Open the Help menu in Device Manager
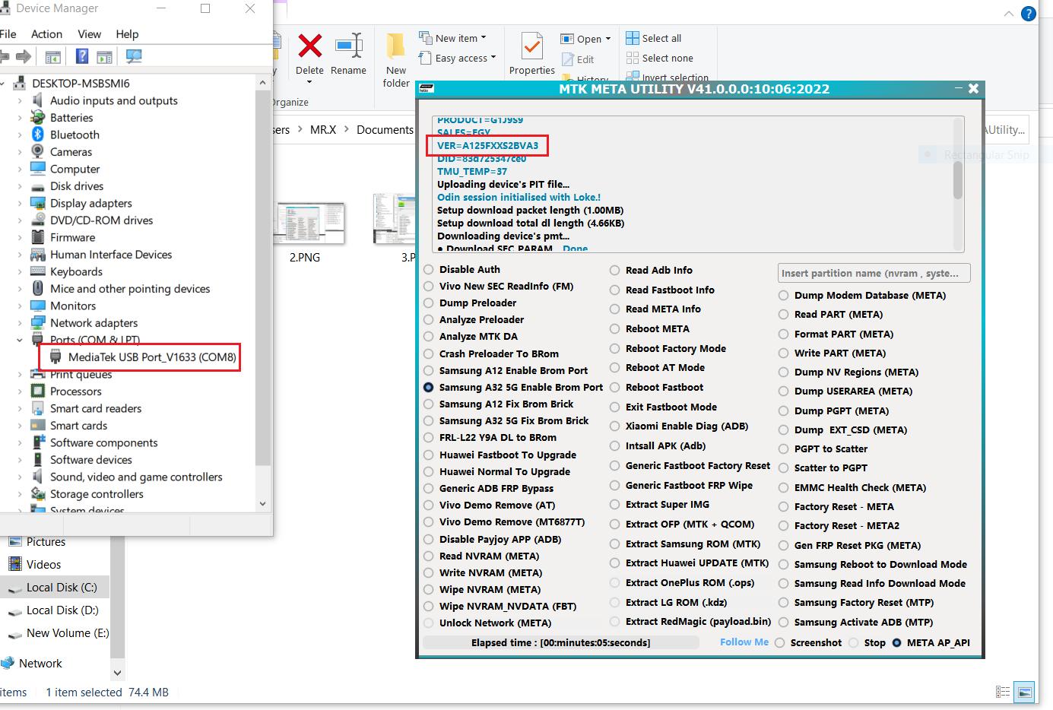 [127, 33]
